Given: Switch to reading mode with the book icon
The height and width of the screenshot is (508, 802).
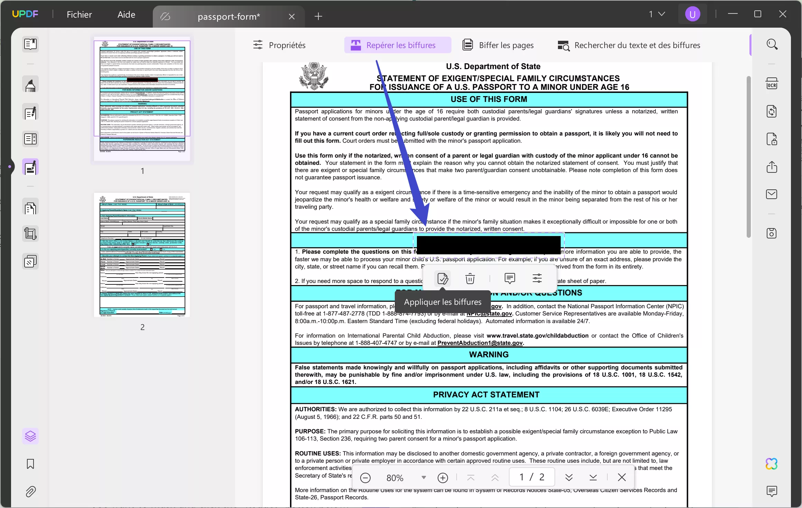Looking at the screenshot, I should tap(30, 44).
